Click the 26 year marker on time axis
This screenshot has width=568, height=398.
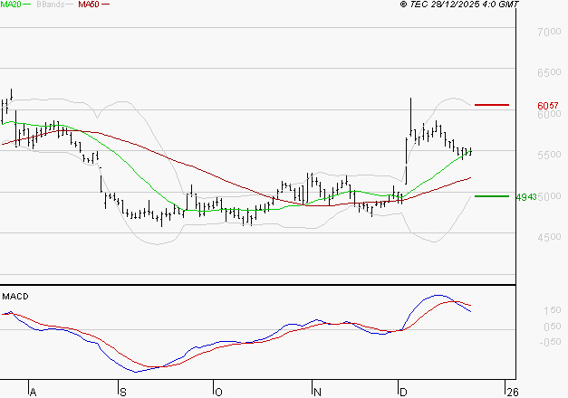click(513, 393)
